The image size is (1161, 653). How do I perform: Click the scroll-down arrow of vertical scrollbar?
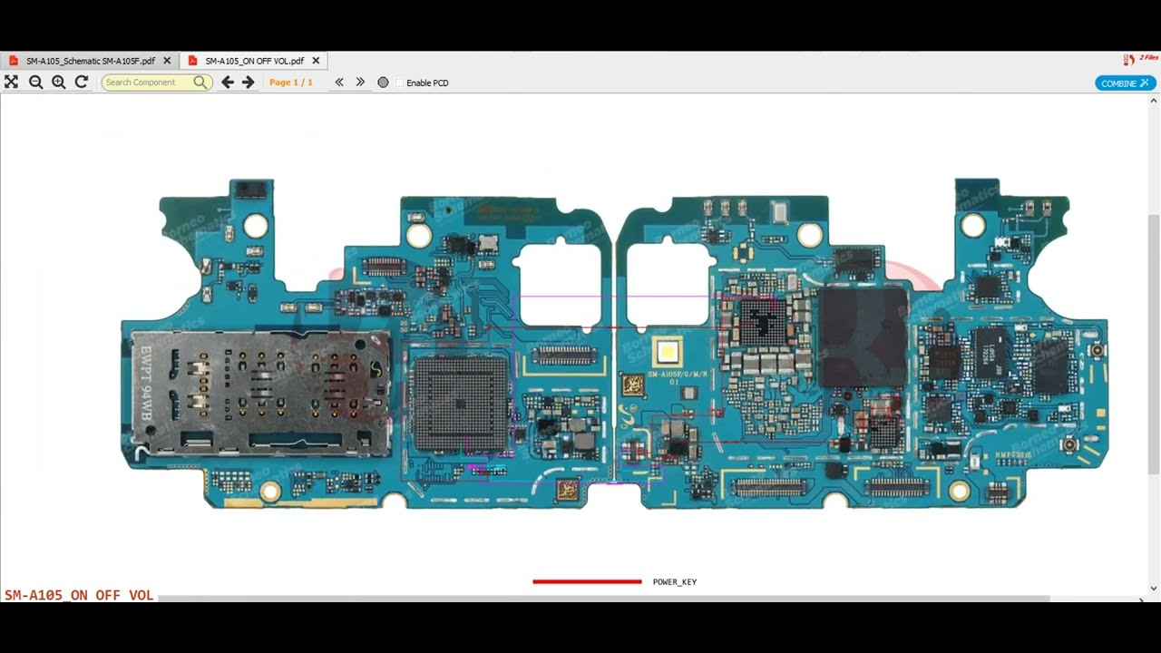pos(1154,589)
